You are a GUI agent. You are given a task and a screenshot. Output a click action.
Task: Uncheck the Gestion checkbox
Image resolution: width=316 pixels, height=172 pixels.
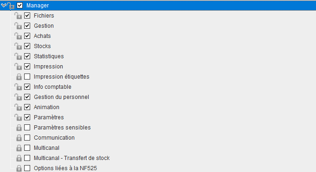coord(27,26)
